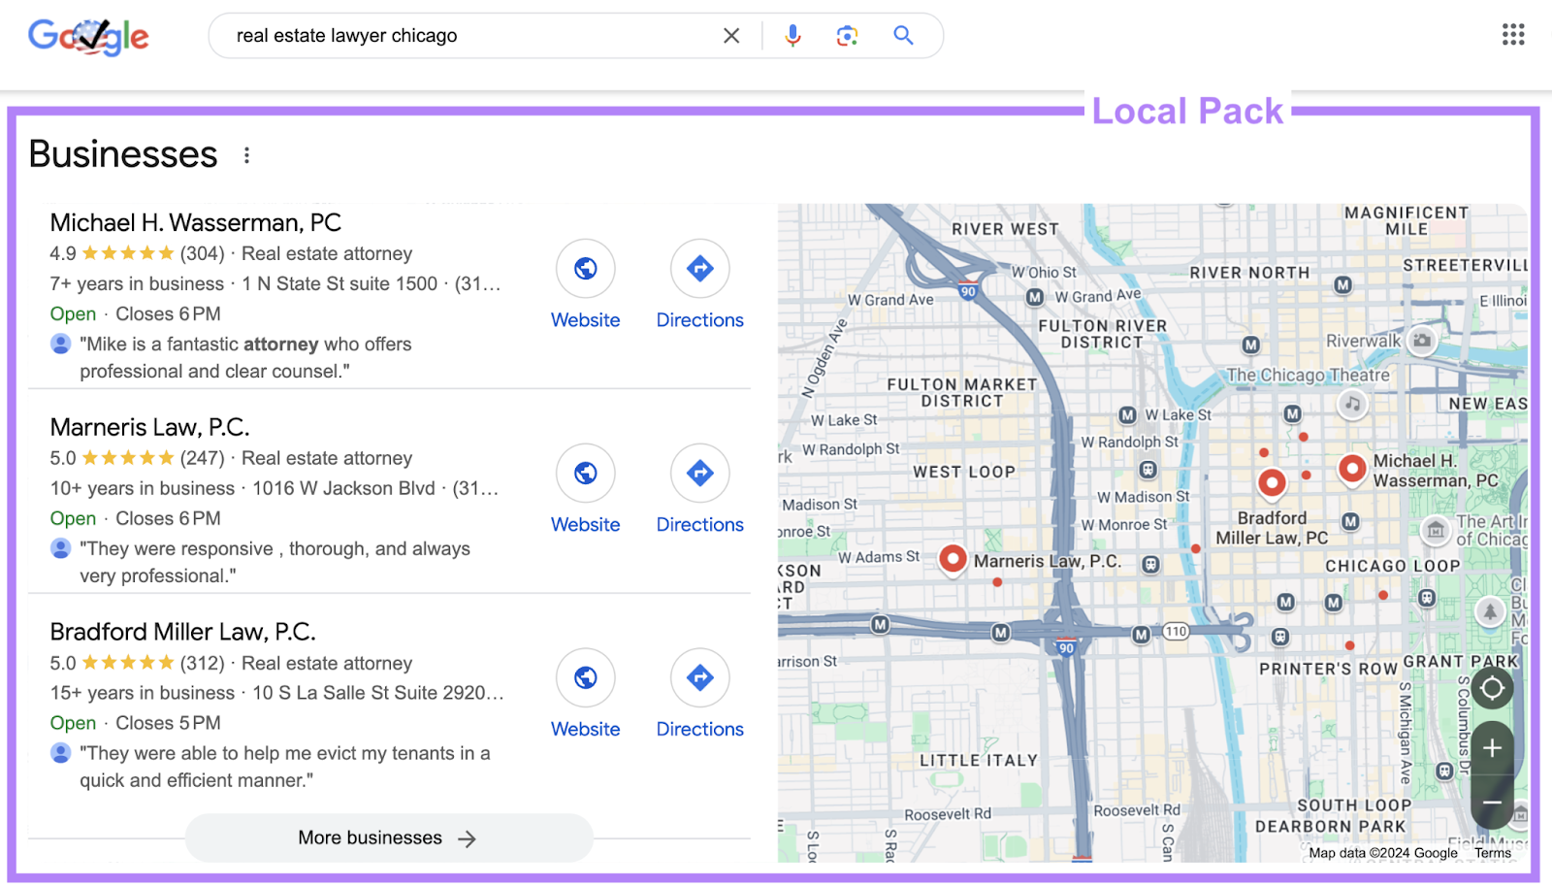Run the search with the magnifying glass icon
The height and width of the screenshot is (887, 1552).
coord(902,35)
